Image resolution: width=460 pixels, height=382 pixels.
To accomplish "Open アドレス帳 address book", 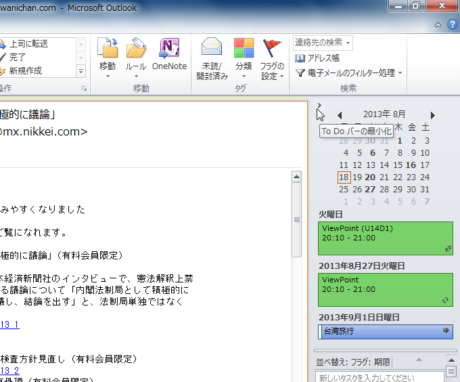I will tap(317, 58).
